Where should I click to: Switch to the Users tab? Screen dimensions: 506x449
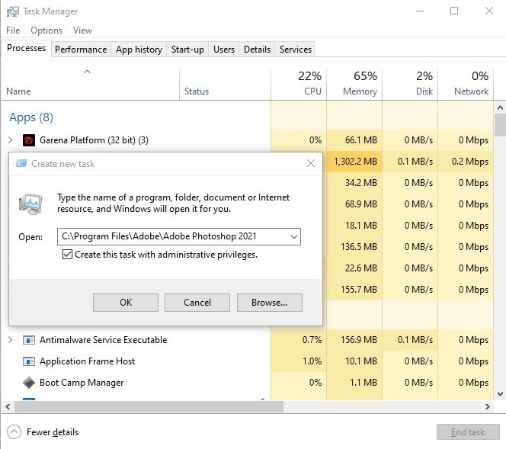(224, 50)
